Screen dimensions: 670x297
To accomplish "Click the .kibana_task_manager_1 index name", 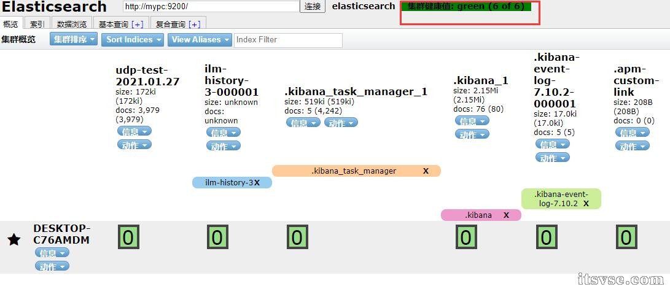I will point(356,92).
